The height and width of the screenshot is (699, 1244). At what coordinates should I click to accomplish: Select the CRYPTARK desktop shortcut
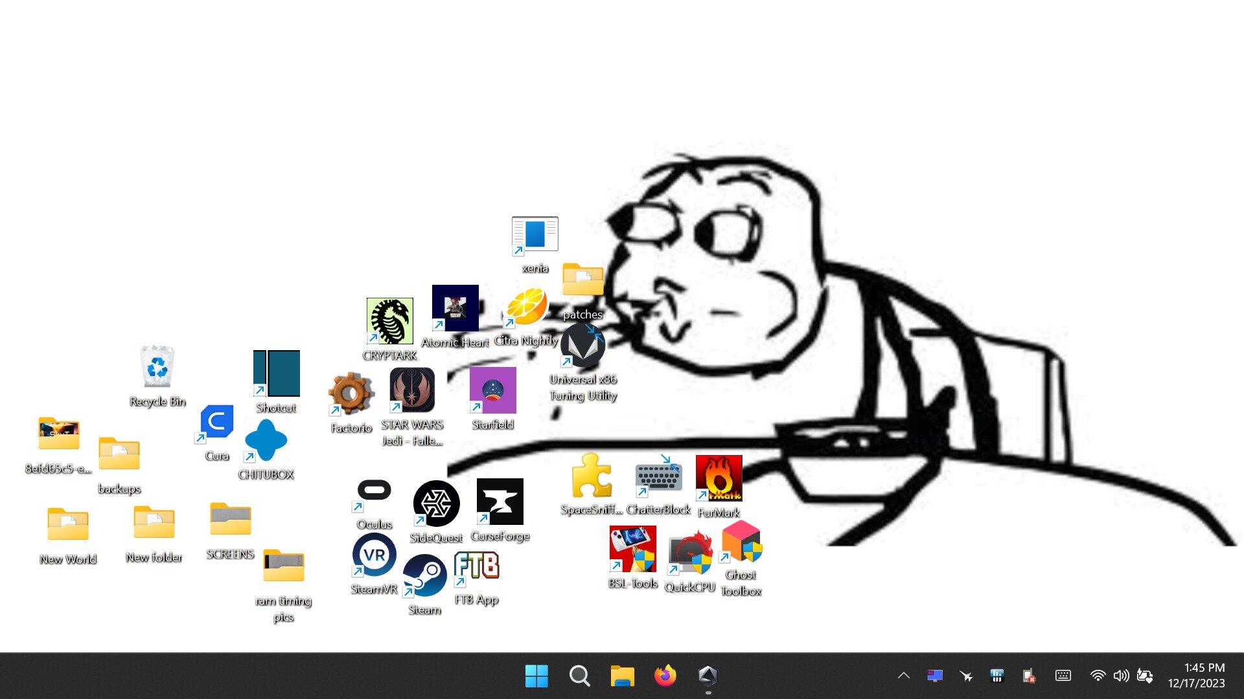click(x=389, y=322)
